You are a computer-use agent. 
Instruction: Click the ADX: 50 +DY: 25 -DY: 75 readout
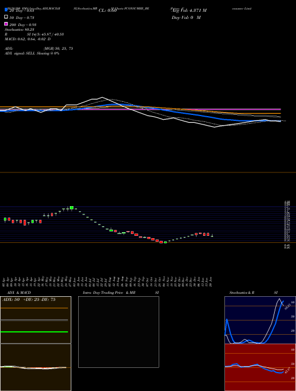click(28, 300)
